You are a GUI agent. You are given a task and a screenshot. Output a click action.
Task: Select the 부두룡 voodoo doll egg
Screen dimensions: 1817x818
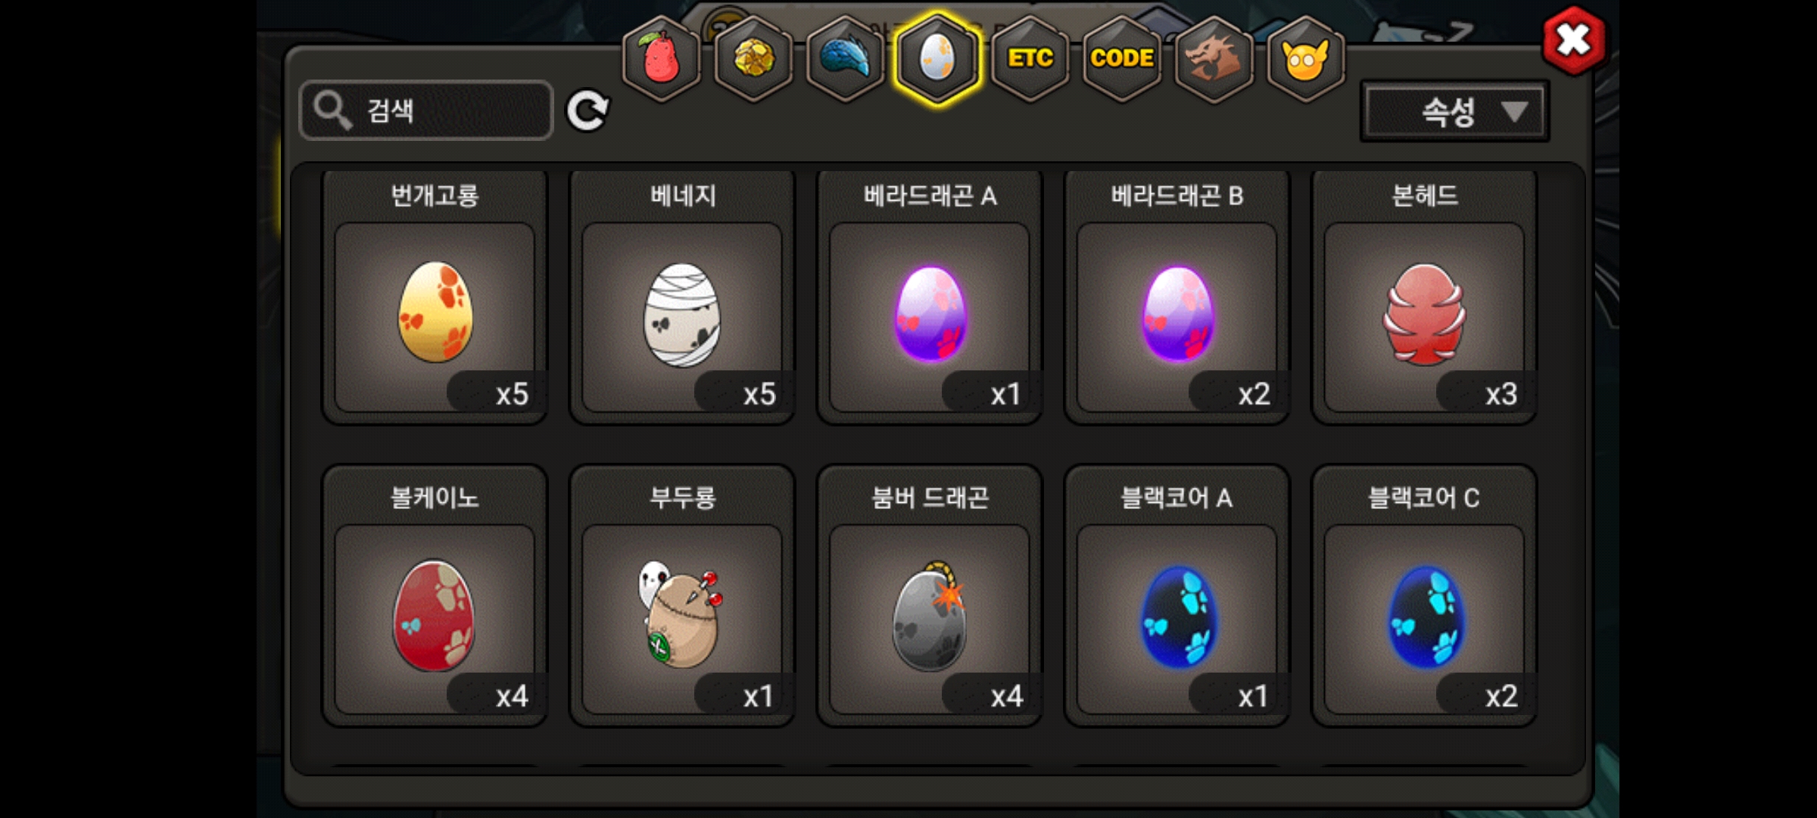click(x=682, y=597)
